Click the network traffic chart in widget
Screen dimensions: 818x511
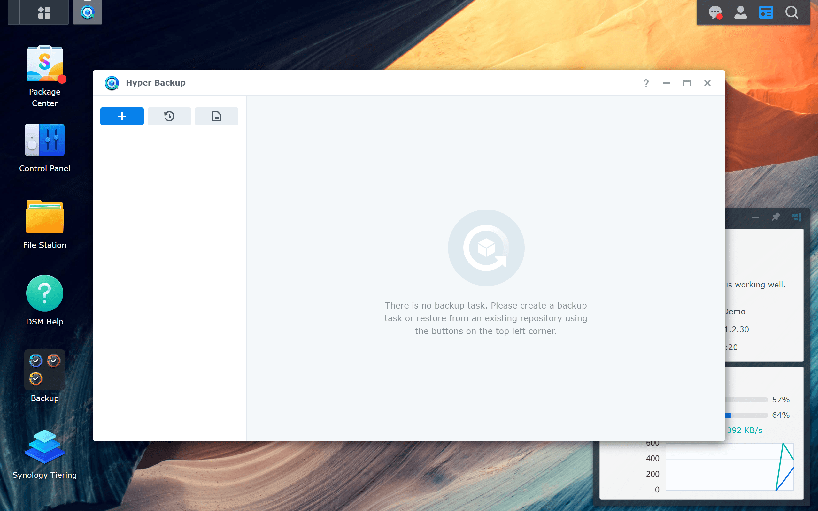coord(730,467)
